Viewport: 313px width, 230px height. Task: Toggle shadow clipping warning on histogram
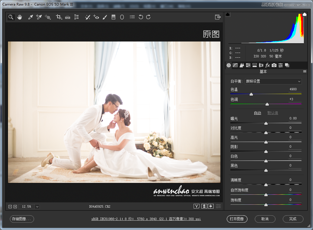(x=228, y=14)
